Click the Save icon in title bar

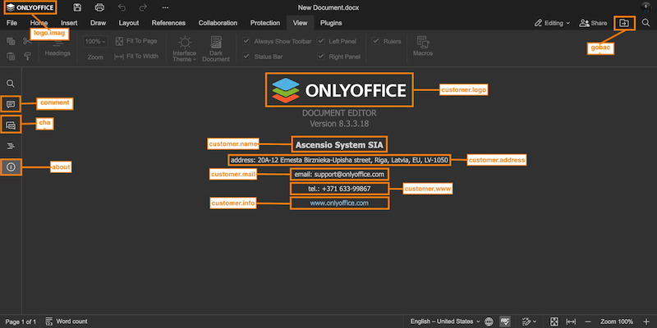(77, 7)
